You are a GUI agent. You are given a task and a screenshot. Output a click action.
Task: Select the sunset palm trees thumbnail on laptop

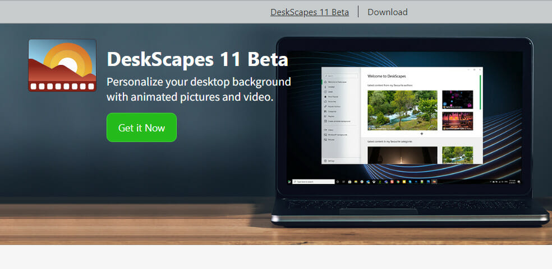click(x=458, y=121)
